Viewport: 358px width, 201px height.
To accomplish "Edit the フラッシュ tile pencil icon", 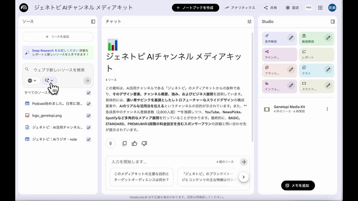I will point(291,69).
